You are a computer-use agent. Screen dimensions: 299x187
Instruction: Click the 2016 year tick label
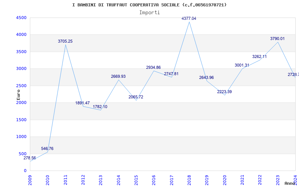pos(154,180)
